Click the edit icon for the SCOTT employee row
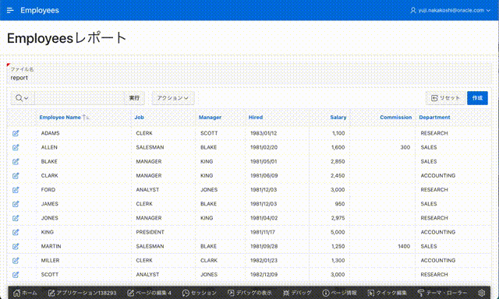 click(x=16, y=275)
